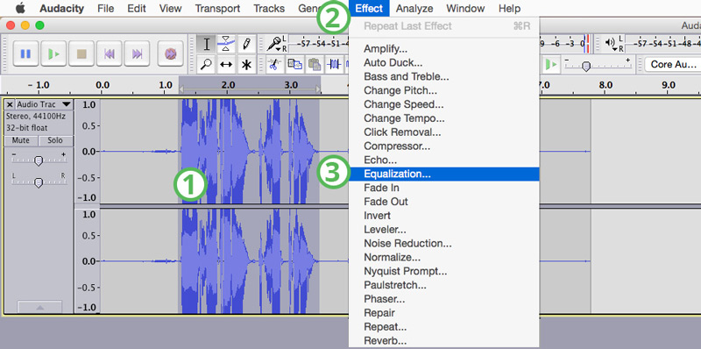Toggle Mute on the audio track
The image size is (701, 349).
coord(20,140)
